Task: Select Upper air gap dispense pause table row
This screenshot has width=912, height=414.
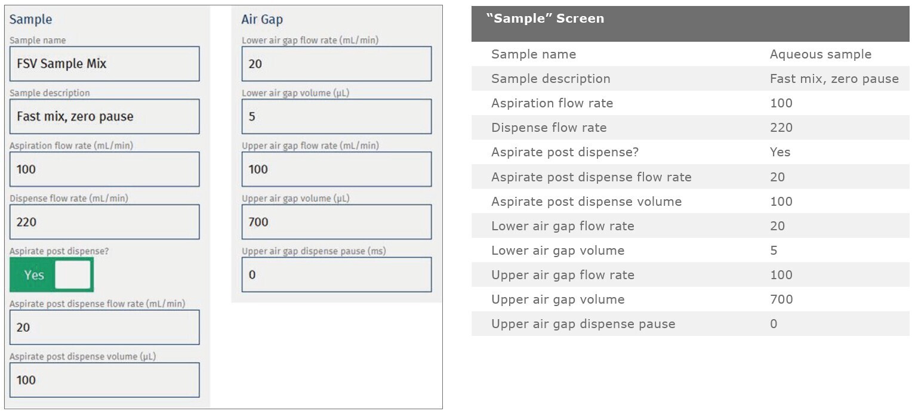Action: 690,324
